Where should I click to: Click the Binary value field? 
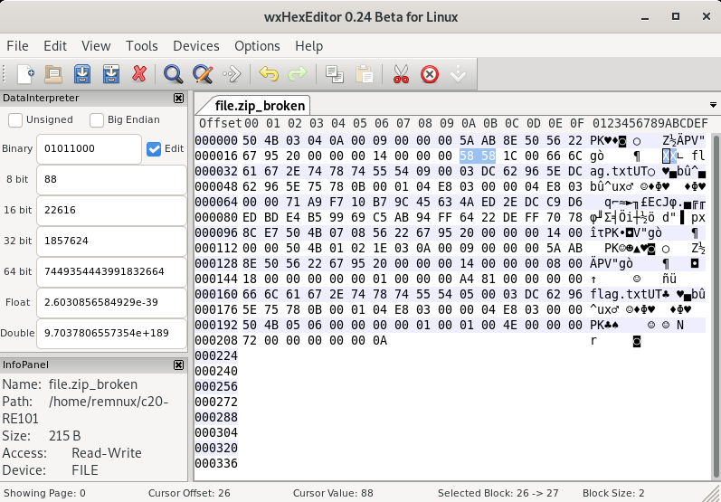[x=89, y=149]
